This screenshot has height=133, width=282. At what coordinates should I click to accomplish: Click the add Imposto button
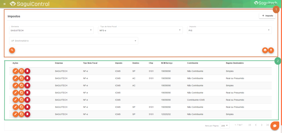(x=267, y=16)
